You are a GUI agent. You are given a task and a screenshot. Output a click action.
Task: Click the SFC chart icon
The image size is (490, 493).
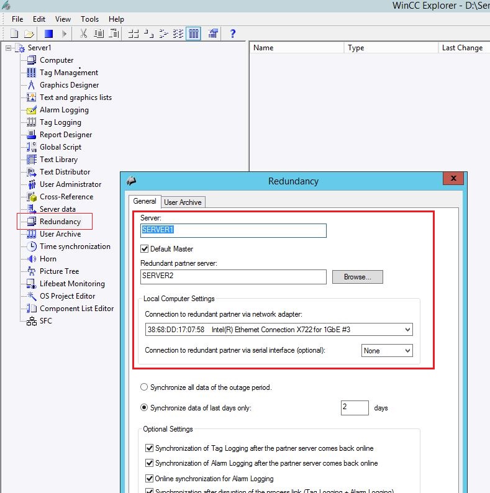[x=32, y=321]
